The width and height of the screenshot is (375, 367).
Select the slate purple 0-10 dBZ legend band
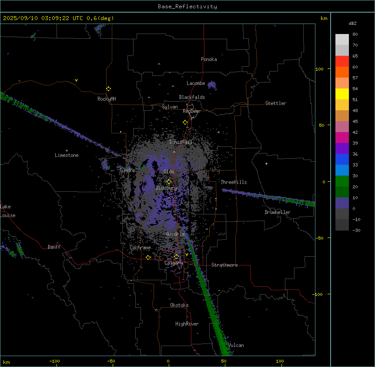point(342,203)
